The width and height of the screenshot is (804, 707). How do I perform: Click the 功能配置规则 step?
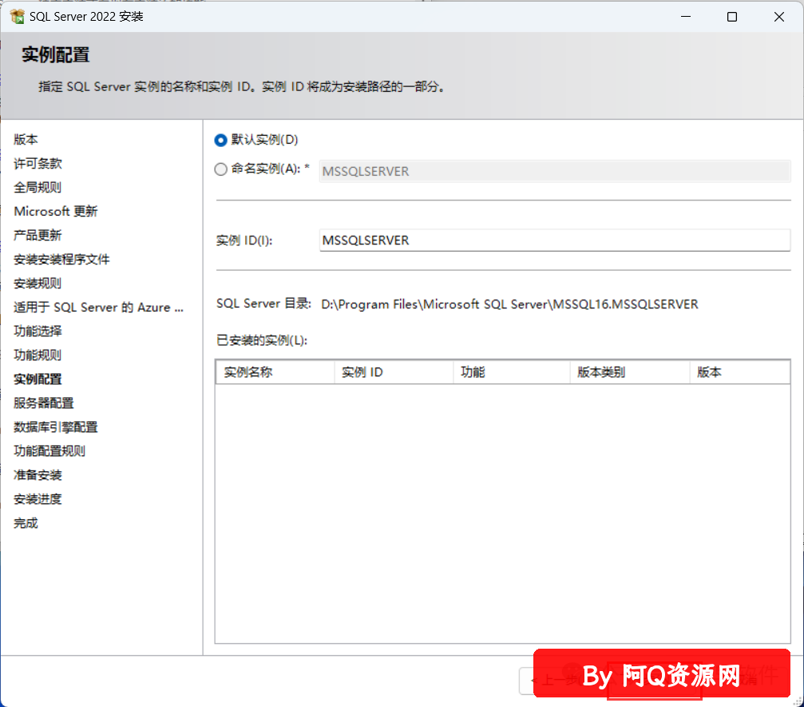[50, 451]
